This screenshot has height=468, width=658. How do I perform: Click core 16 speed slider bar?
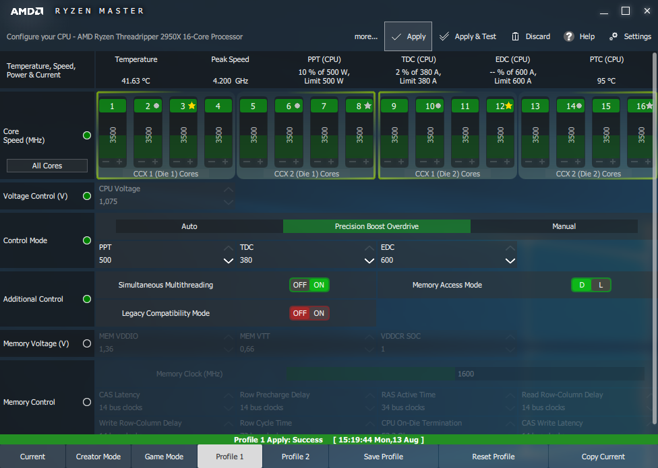point(640,135)
